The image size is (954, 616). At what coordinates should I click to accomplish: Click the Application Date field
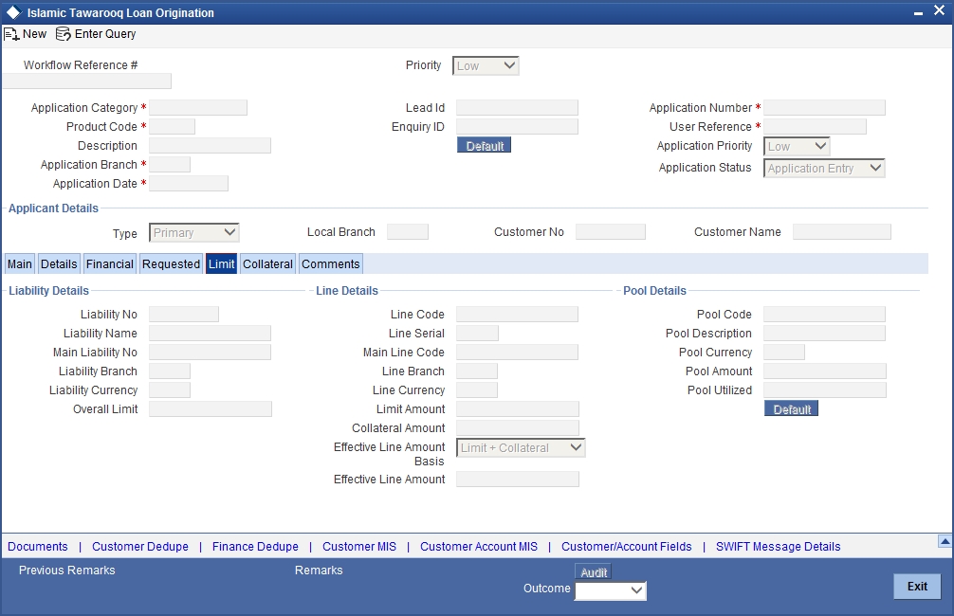(189, 184)
